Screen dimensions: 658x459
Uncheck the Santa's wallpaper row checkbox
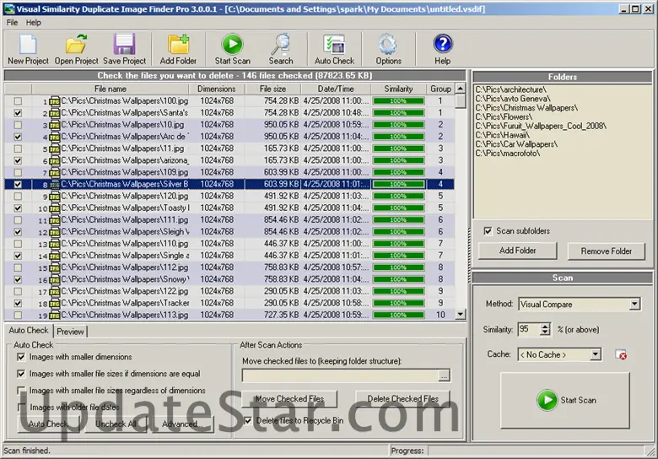tap(18, 113)
